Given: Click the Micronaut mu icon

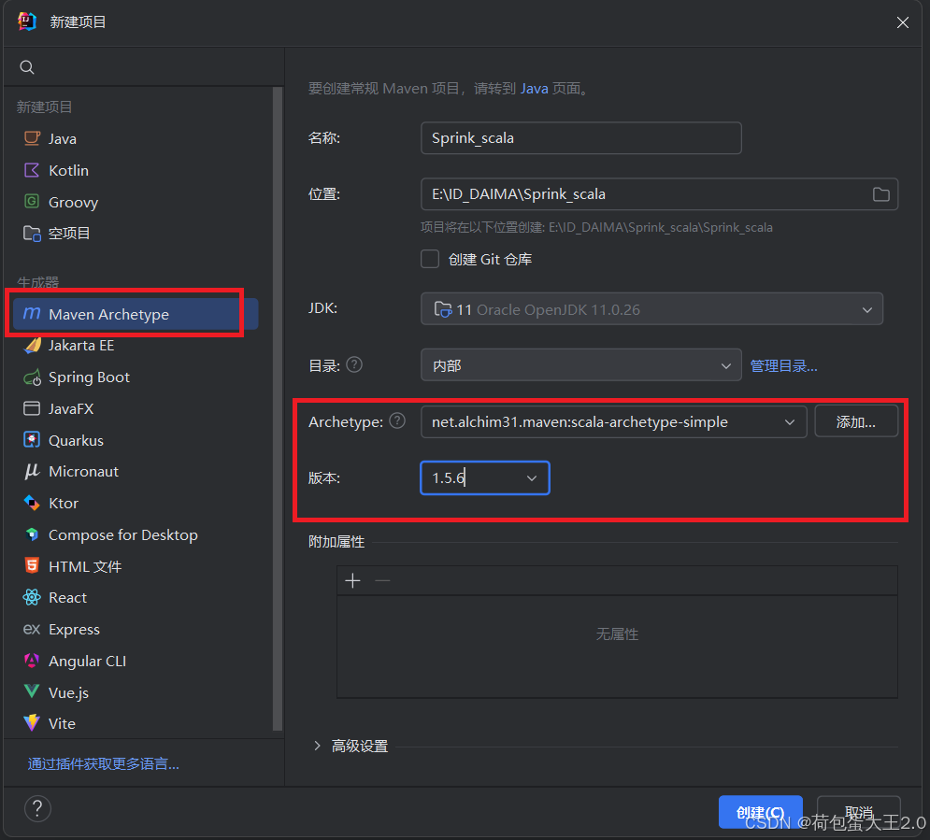Looking at the screenshot, I should coord(32,471).
